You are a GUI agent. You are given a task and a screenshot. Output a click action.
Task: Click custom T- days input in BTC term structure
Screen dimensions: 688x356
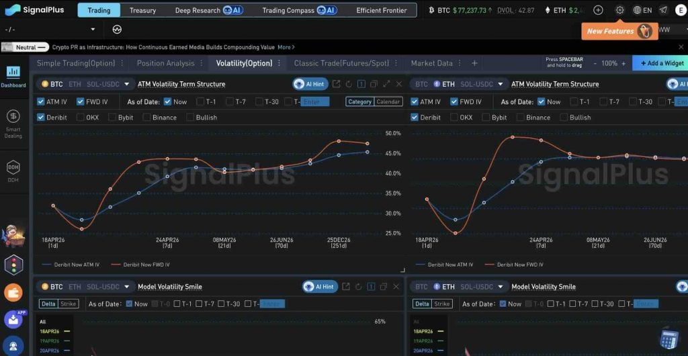pos(314,101)
